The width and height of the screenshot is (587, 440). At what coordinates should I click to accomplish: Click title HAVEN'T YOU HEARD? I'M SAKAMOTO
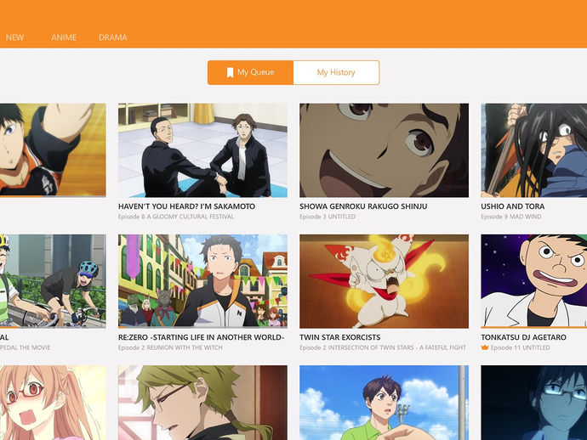point(186,206)
